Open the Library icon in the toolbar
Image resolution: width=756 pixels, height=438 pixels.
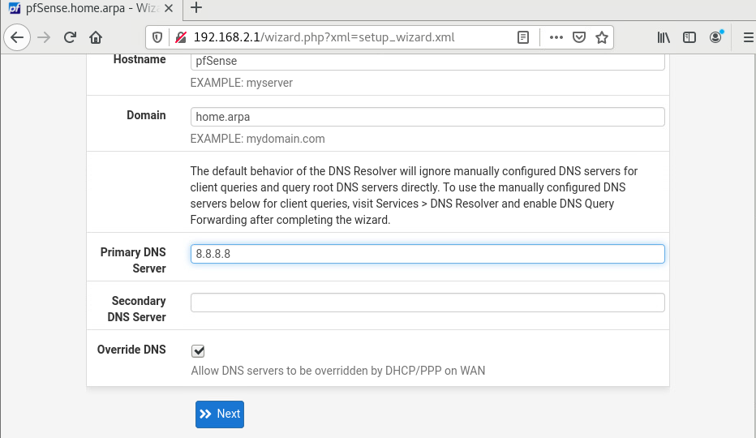[664, 37]
